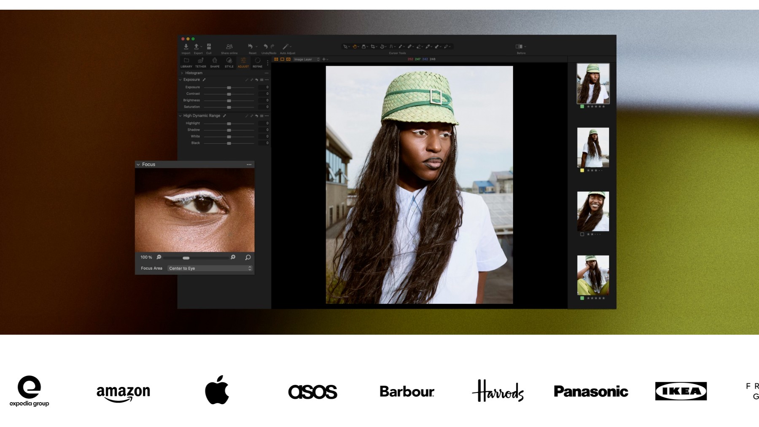This screenshot has height=427, width=759.
Task: Expand the Histogram panel
Action: 182,73
